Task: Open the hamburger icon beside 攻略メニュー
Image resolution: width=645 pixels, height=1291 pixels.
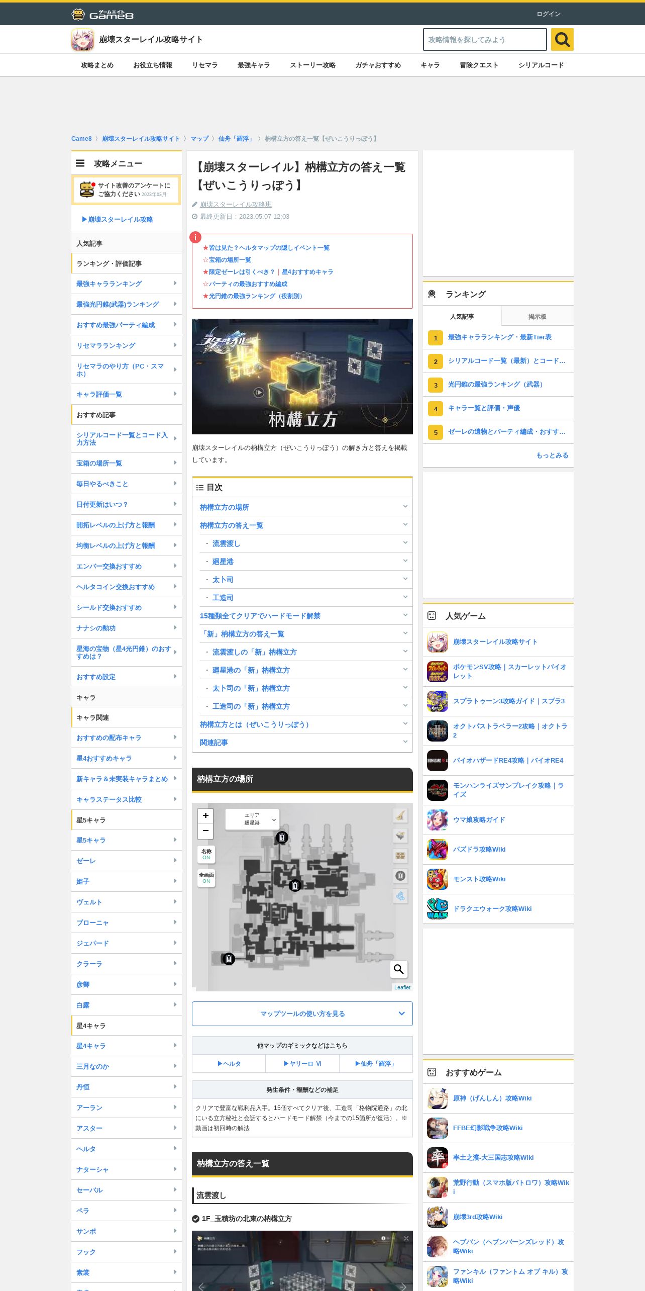Action: [x=80, y=163]
